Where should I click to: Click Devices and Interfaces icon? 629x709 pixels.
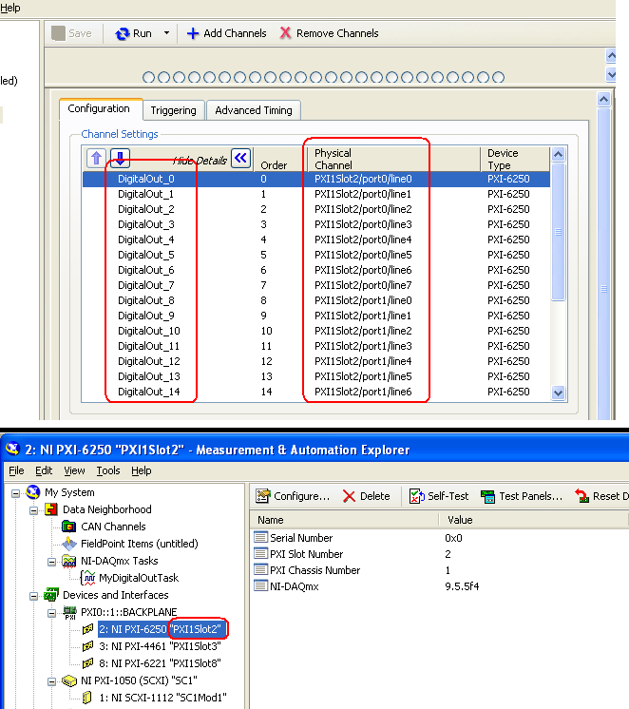click(x=51, y=595)
